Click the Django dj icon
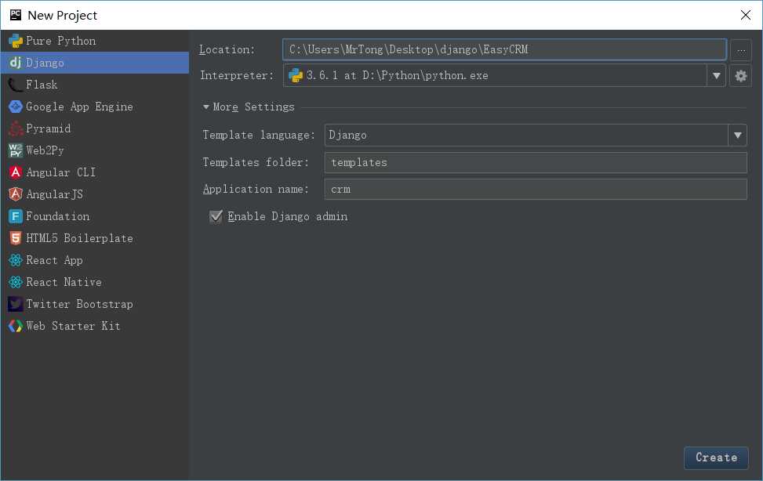The height and width of the screenshot is (481, 763). 16,63
